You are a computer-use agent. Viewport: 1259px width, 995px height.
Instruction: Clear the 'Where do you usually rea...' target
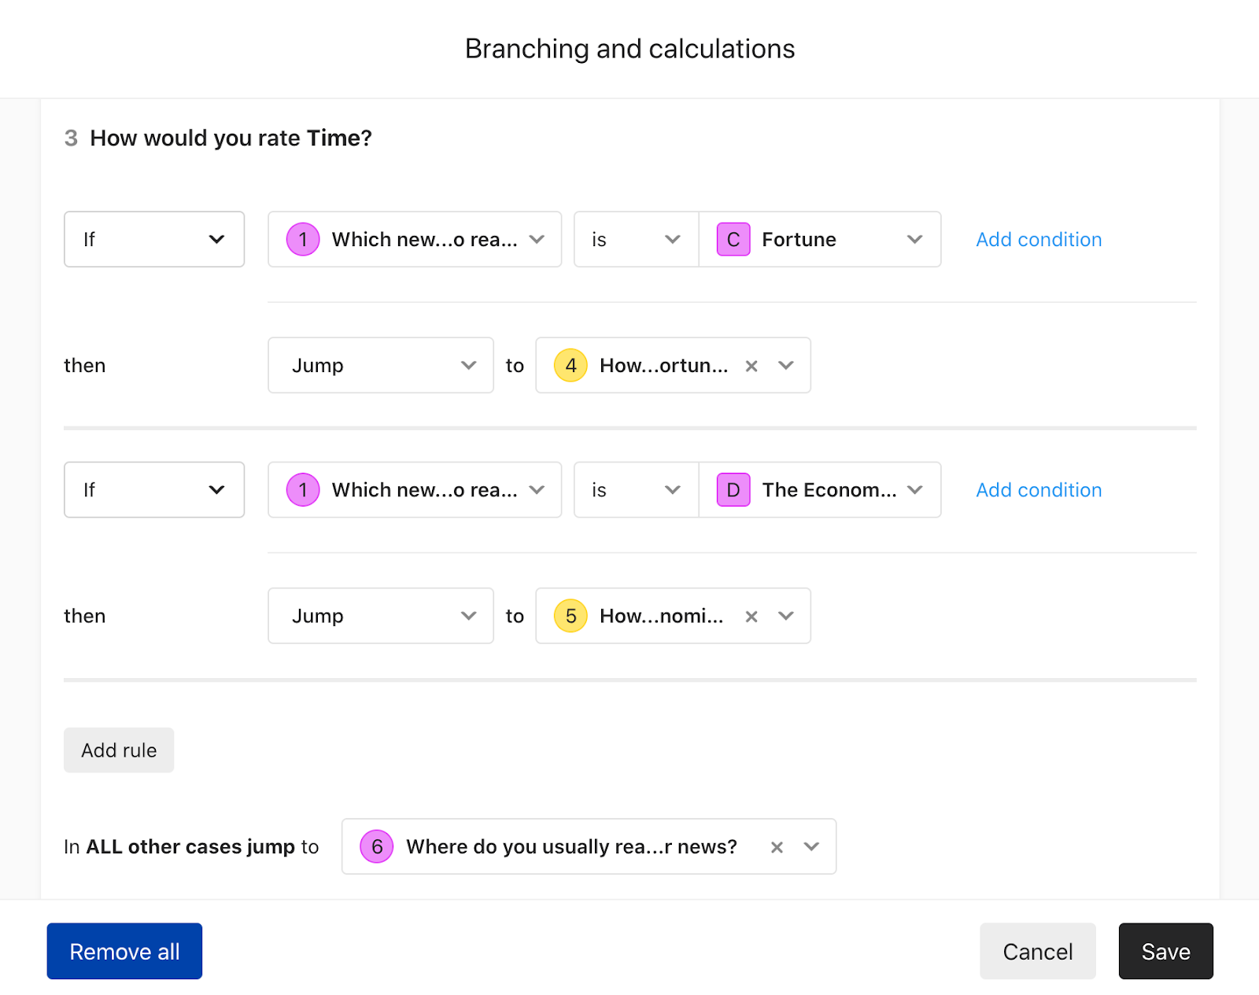click(x=777, y=847)
